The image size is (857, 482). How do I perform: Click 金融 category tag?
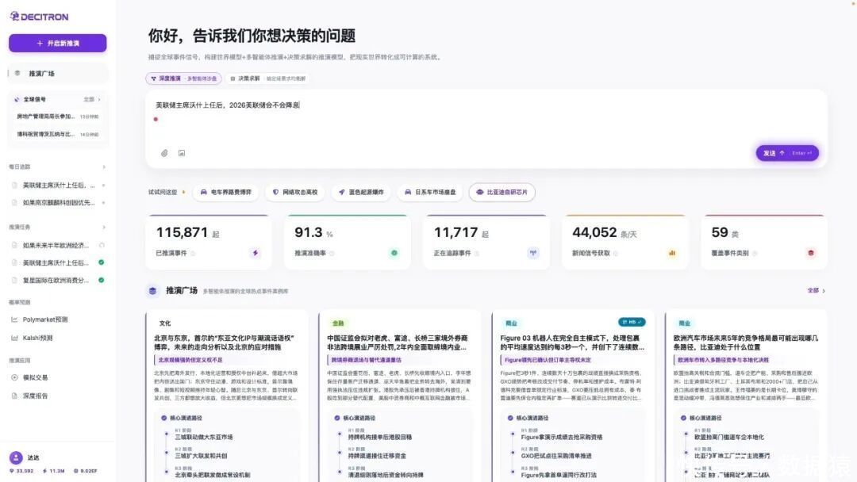pos(338,323)
